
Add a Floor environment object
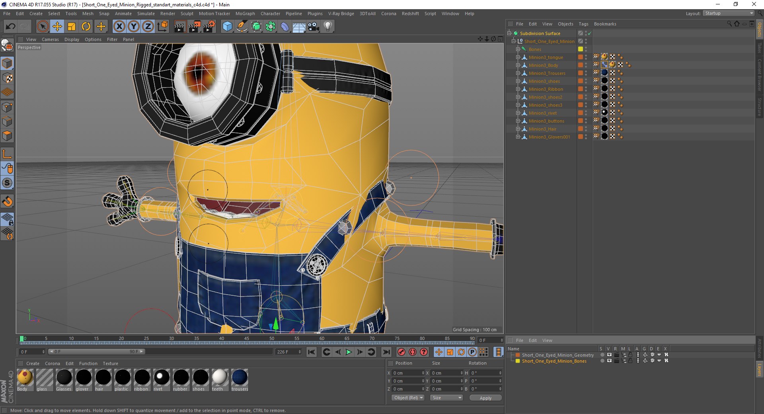tap(299, 27)
